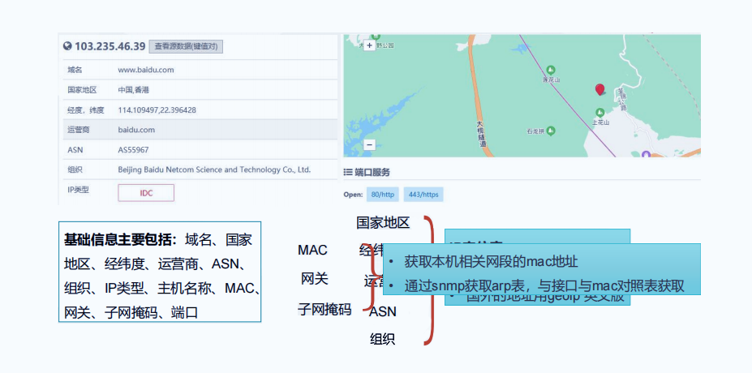
Task: Click the 端口服务 list icon
Action: click(348, 172)
